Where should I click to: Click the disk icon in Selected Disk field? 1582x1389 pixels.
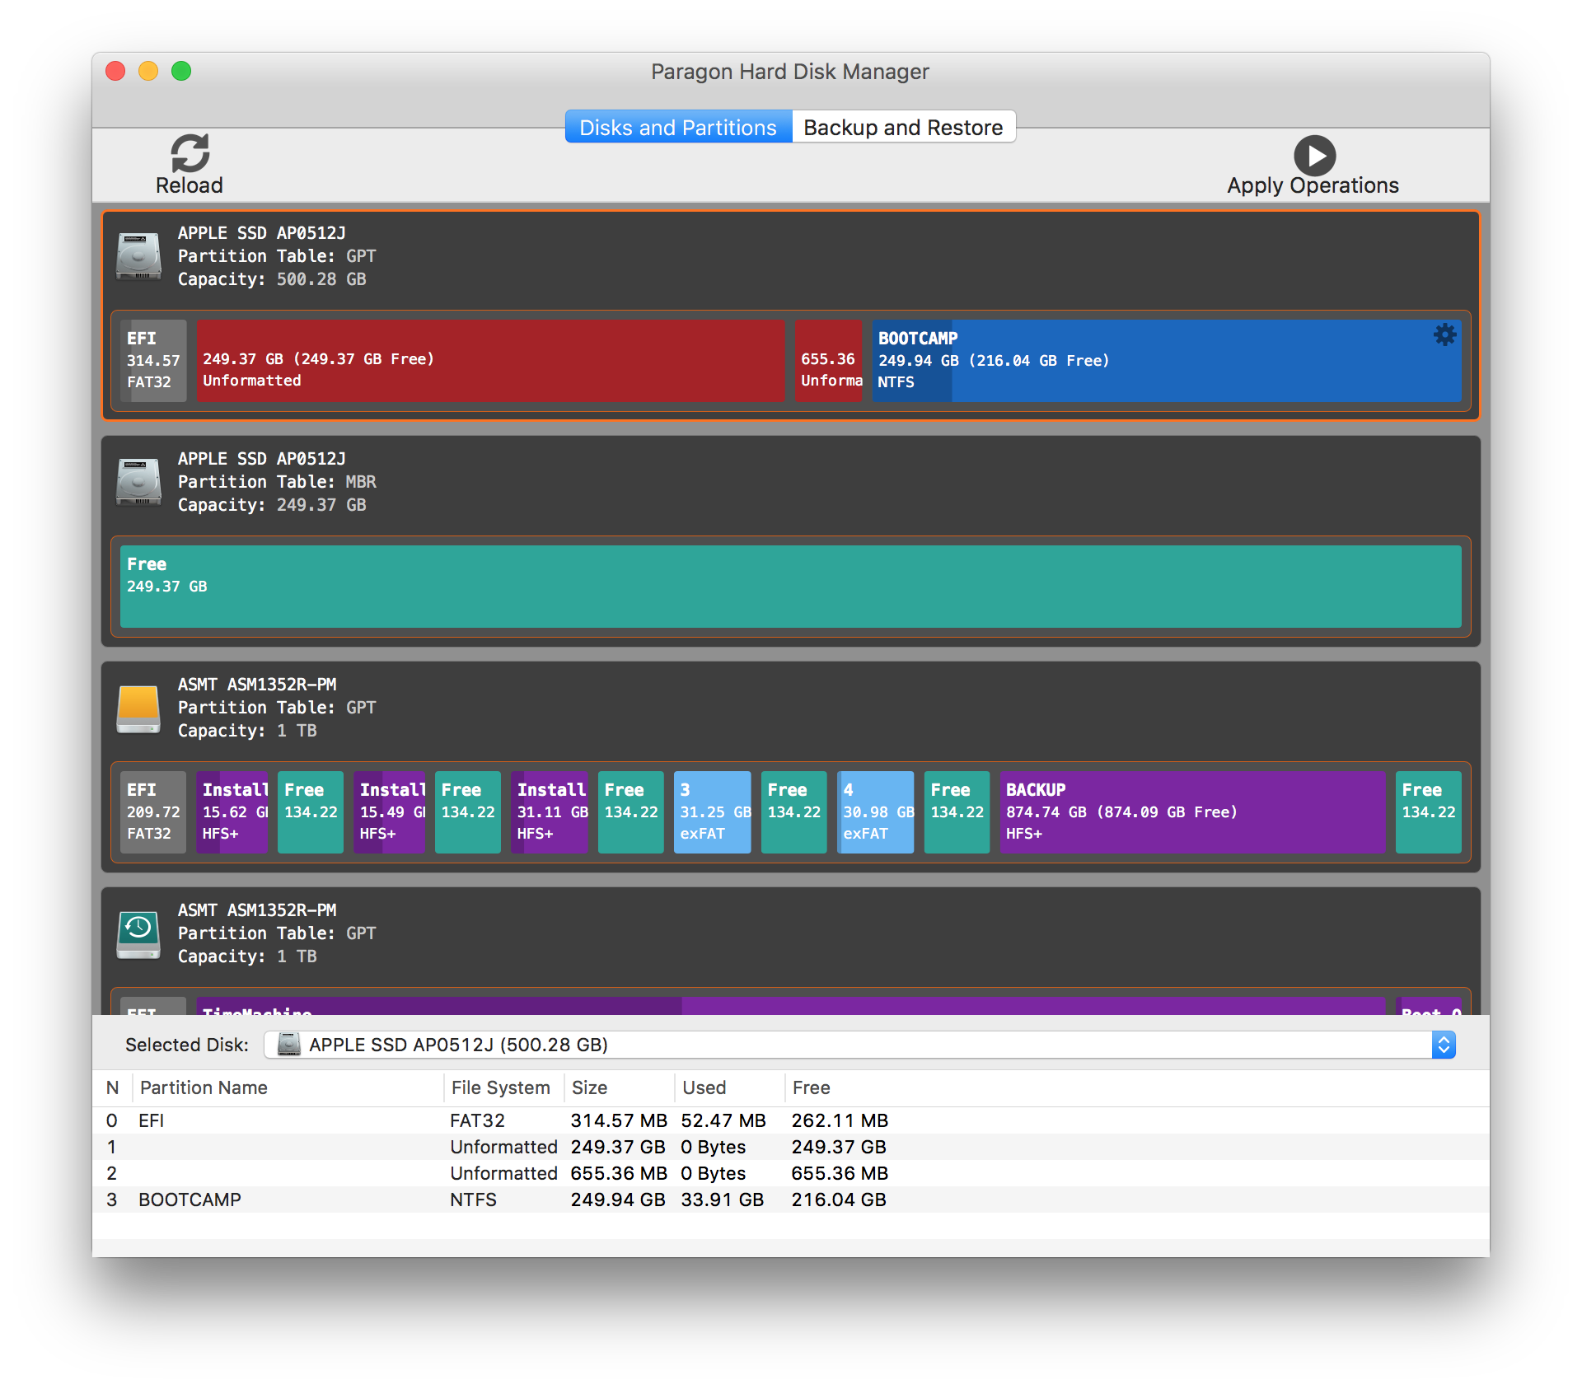(289, 1045)
